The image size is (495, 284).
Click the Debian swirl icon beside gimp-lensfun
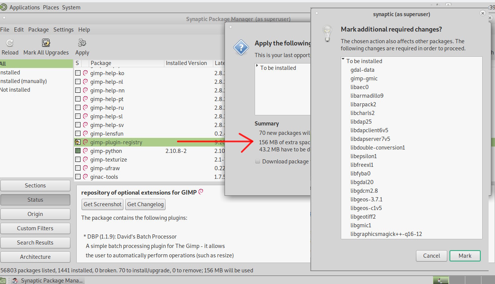pos(85,134)
